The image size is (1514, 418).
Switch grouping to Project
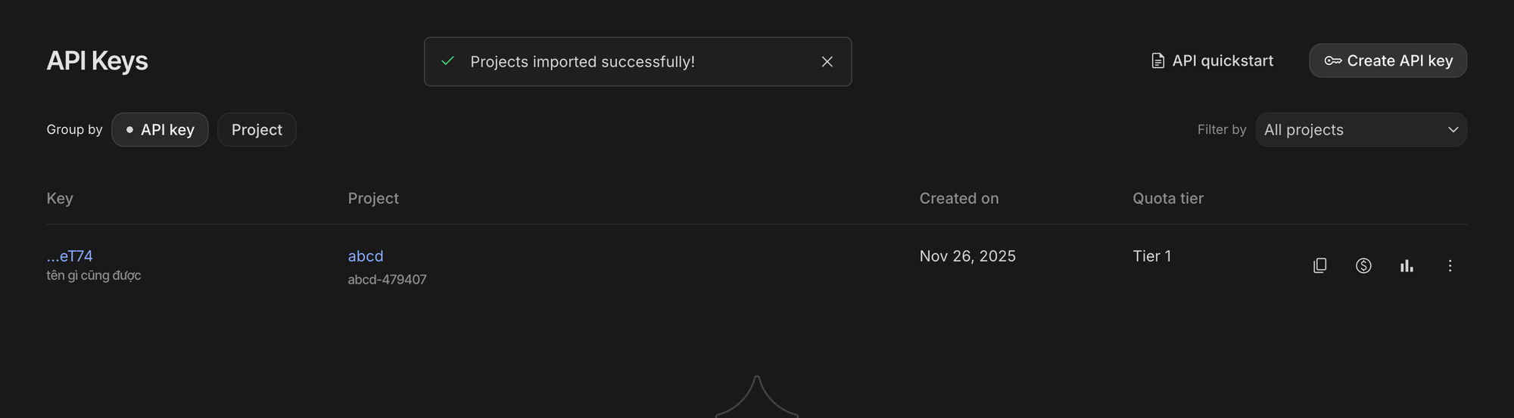[257, 130]
